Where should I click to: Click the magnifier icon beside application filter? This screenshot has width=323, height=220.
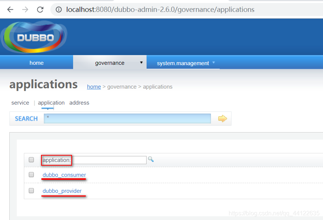point(151,159)
